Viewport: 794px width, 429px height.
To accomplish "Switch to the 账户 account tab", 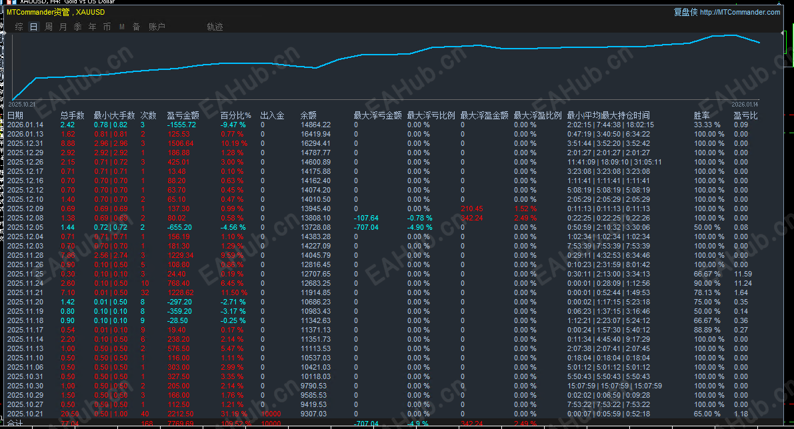I will (157, 27).
